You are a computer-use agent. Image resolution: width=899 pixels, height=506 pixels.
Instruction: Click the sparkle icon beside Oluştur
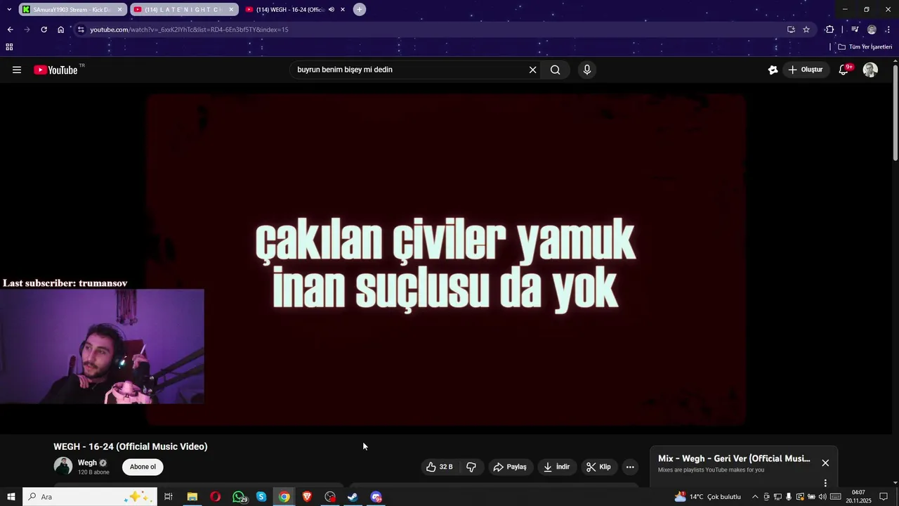[773, 70]
